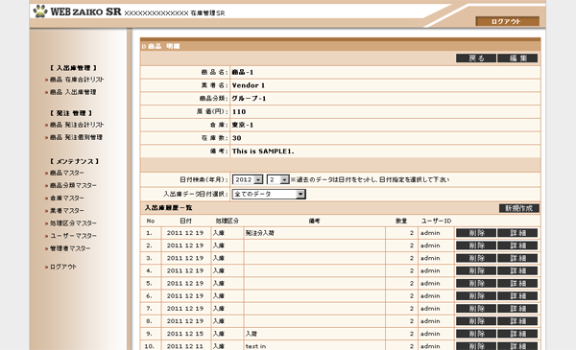Click the cost value 110
This screenshot has width=576, height=350.
tap(239, 111)
